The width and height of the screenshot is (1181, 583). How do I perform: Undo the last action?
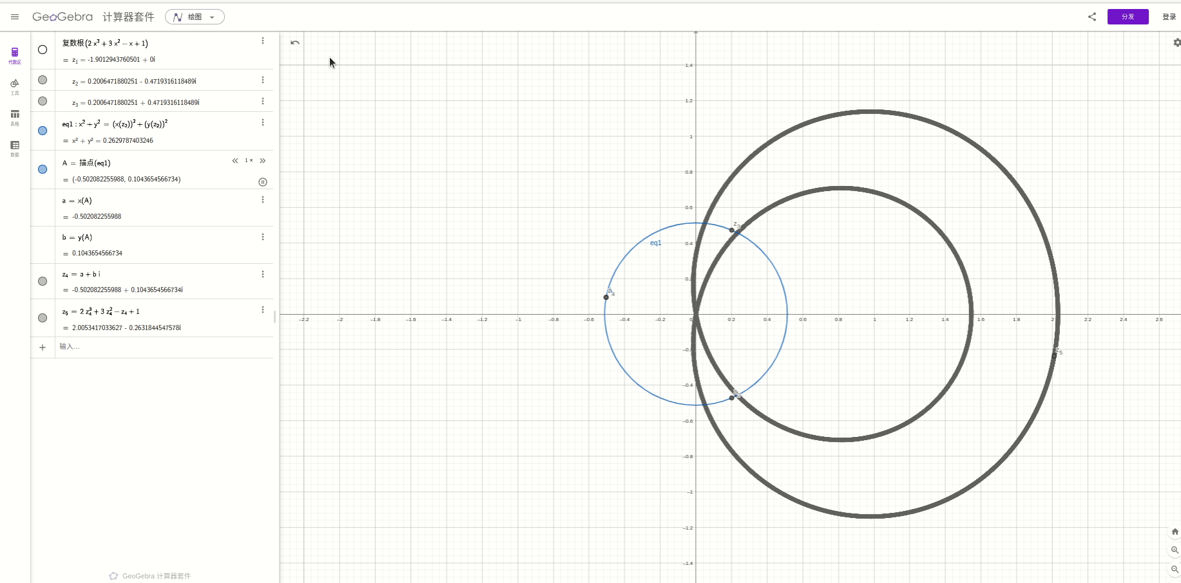point(295,42)
